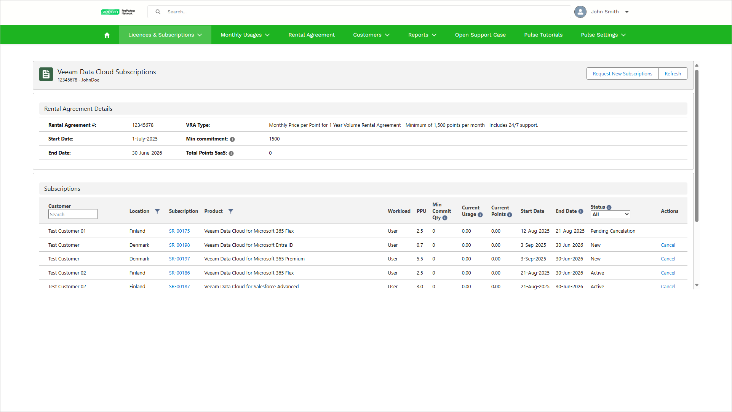732x412 pixels.
Task: Expand the Licences & Subscriptions menu
Action: 165,35
